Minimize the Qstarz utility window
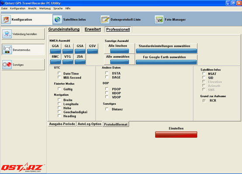 (x=228, y=3)
